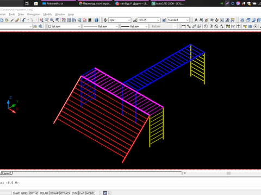Open the Chrome translate taskbar window

95,3
